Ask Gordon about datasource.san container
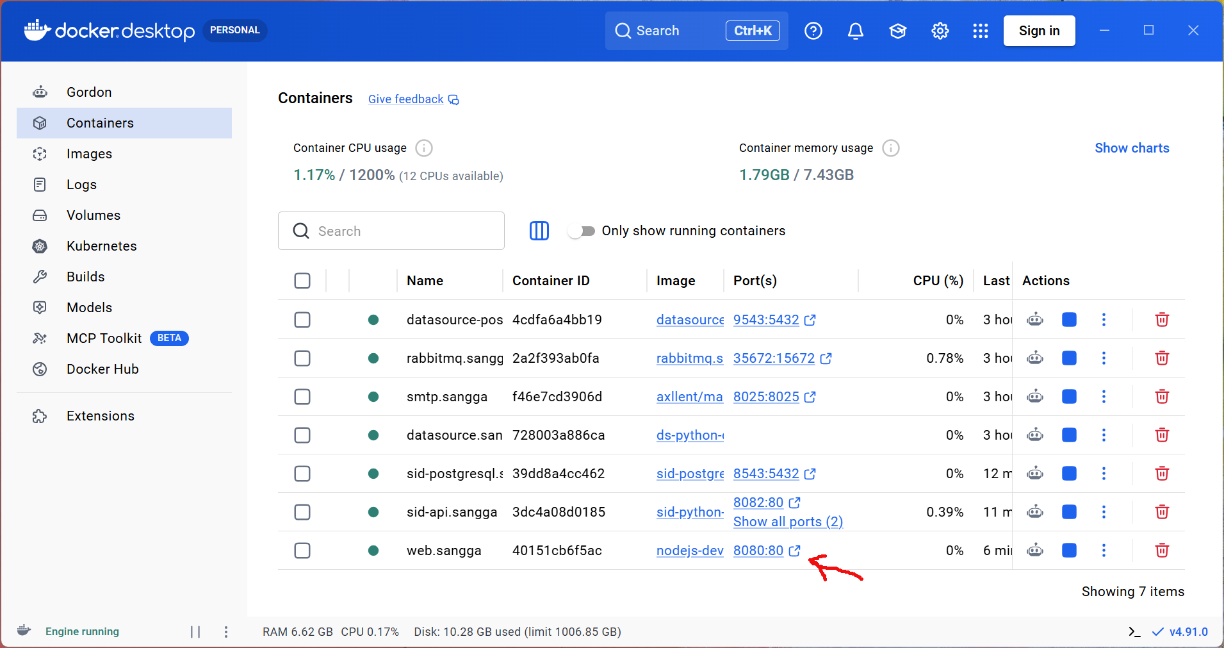 1035,435
